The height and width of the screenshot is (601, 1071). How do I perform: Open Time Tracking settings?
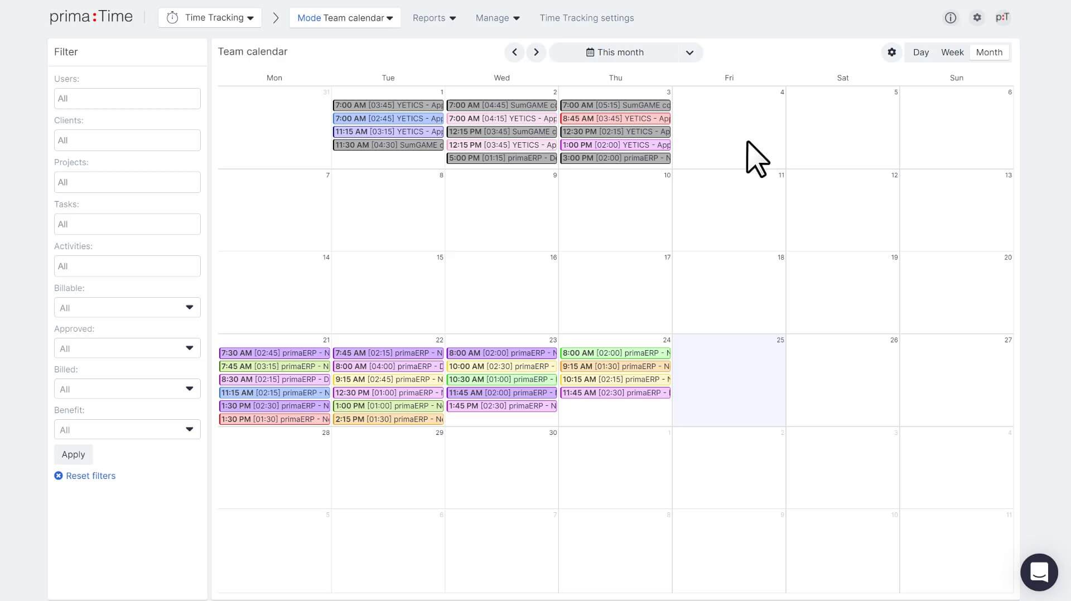point(586,18)
